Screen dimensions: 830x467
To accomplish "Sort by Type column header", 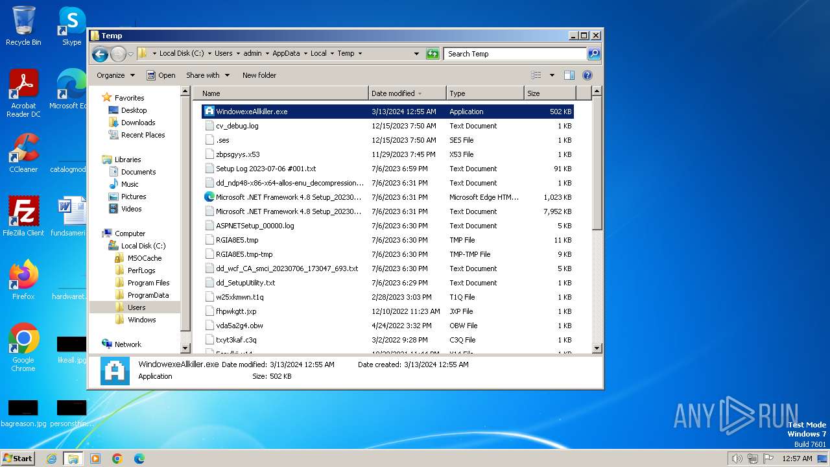I will coord(485,93).
